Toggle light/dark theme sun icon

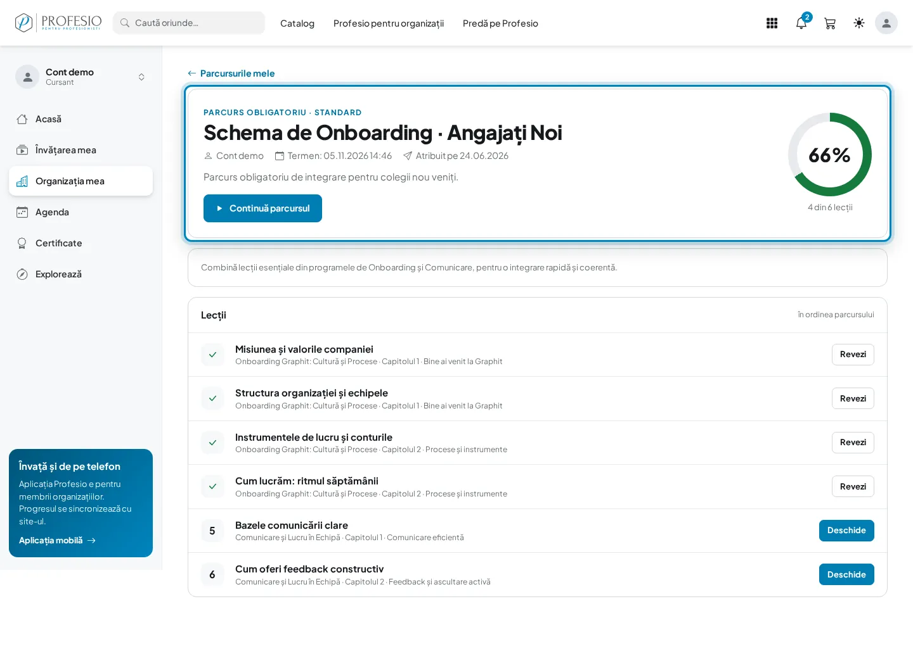pos(859,23)
